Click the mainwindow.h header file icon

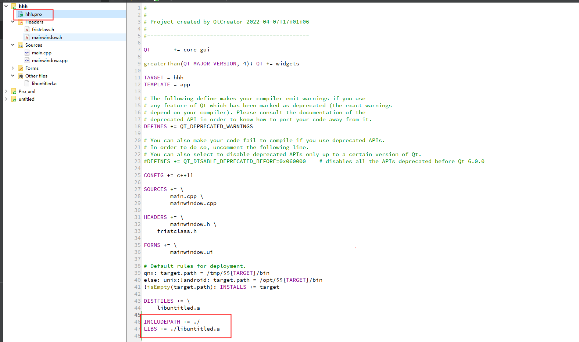pos(27,37)
